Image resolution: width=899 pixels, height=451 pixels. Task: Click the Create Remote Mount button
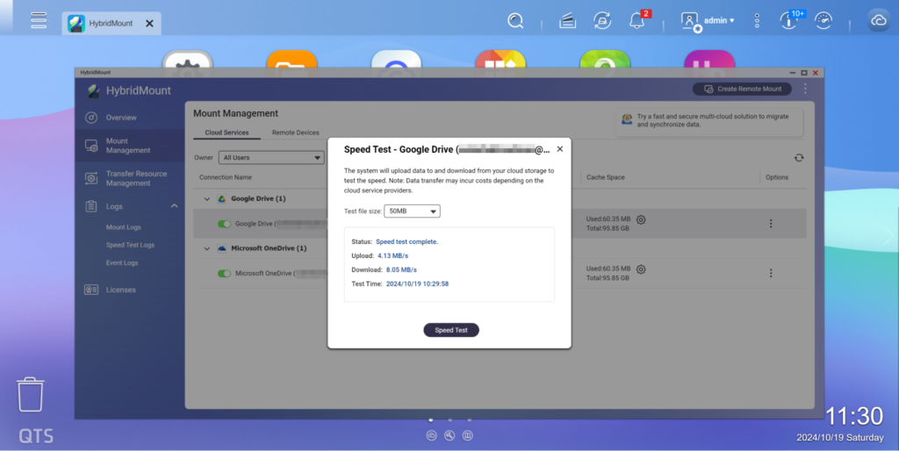point(742,89)
